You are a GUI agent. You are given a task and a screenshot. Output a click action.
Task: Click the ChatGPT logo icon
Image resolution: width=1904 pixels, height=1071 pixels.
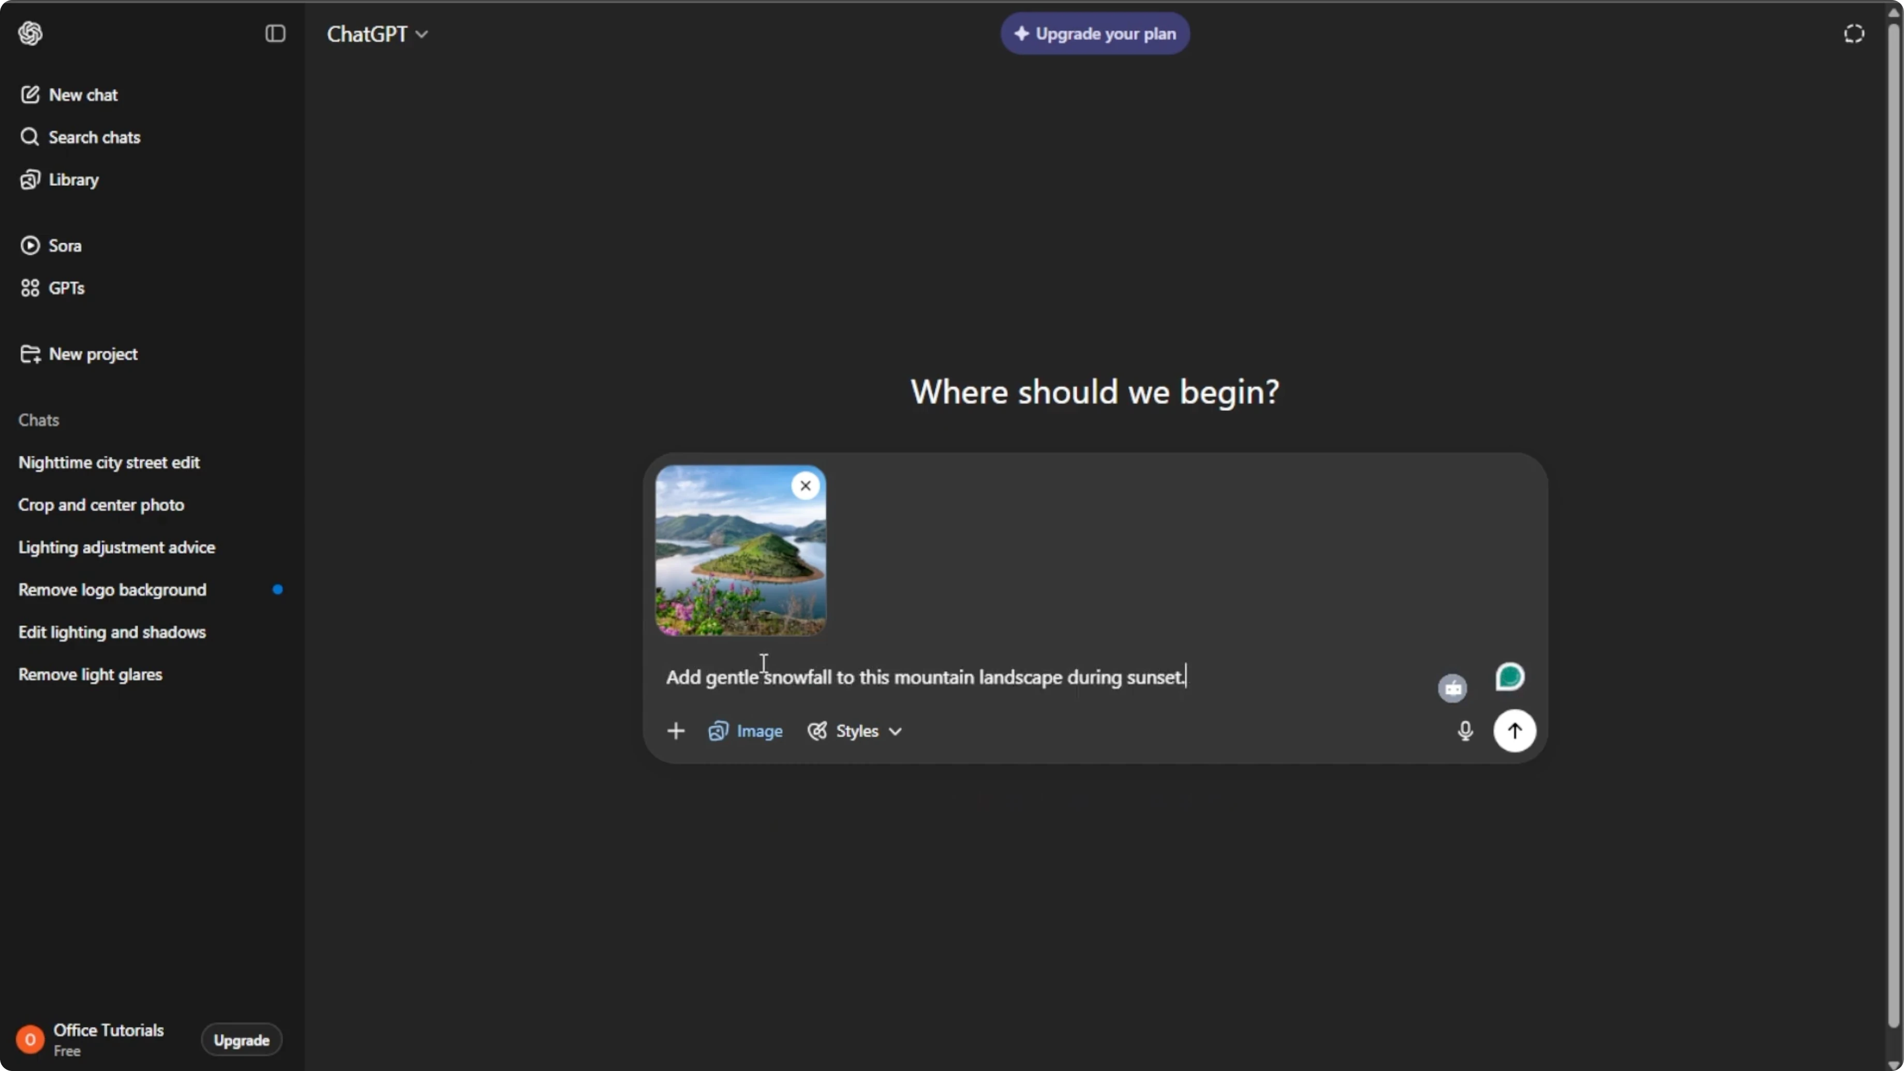pos(31,33)
